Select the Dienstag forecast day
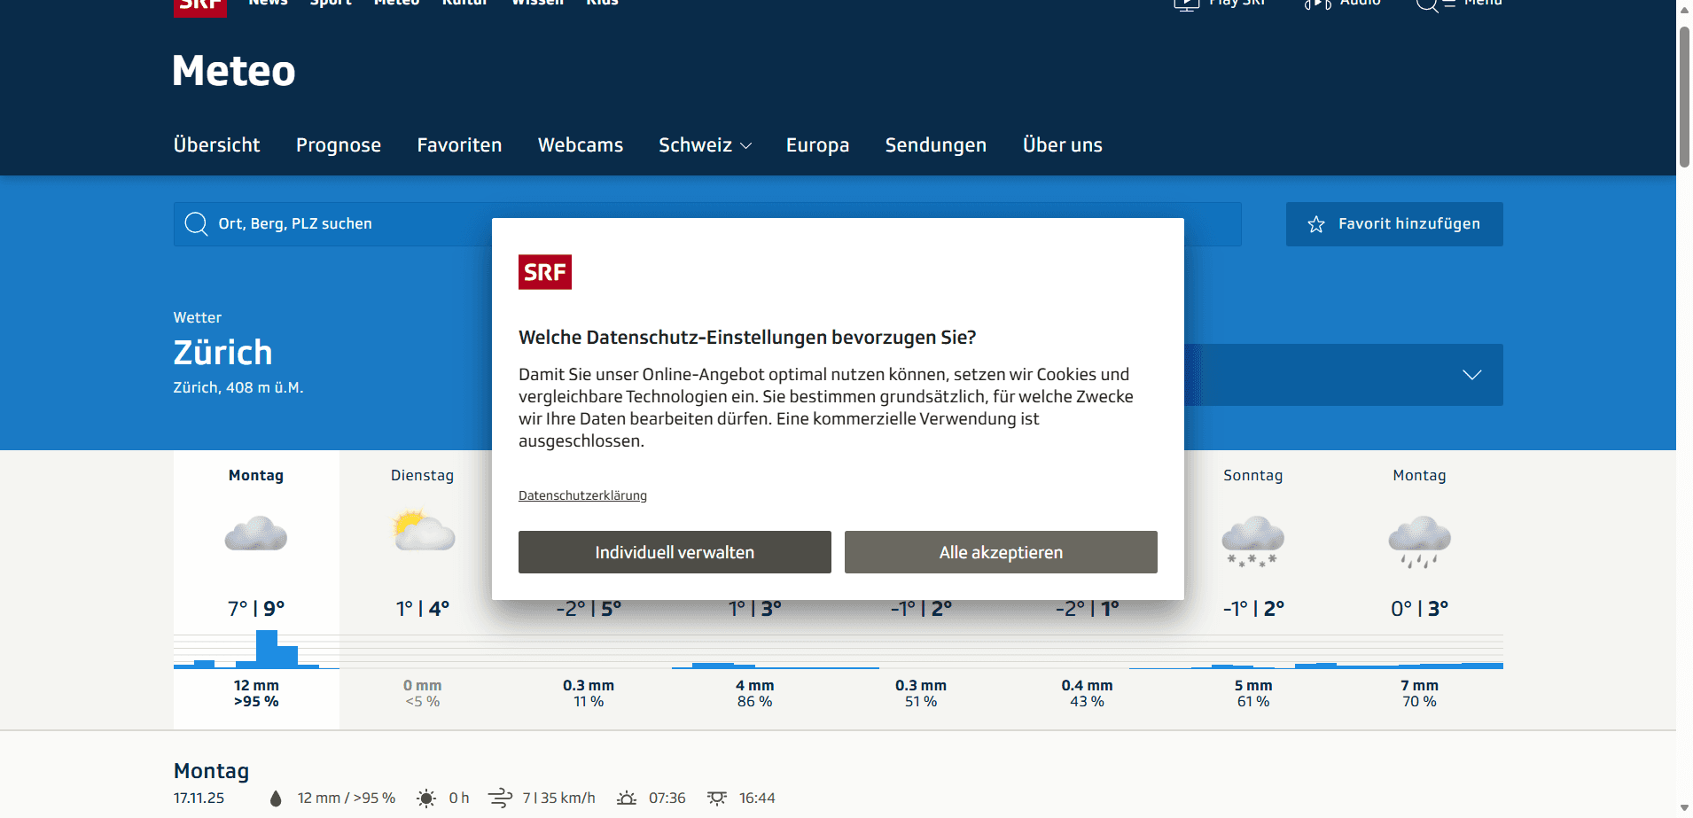The image size is (1693, 818). pos(423,589)
